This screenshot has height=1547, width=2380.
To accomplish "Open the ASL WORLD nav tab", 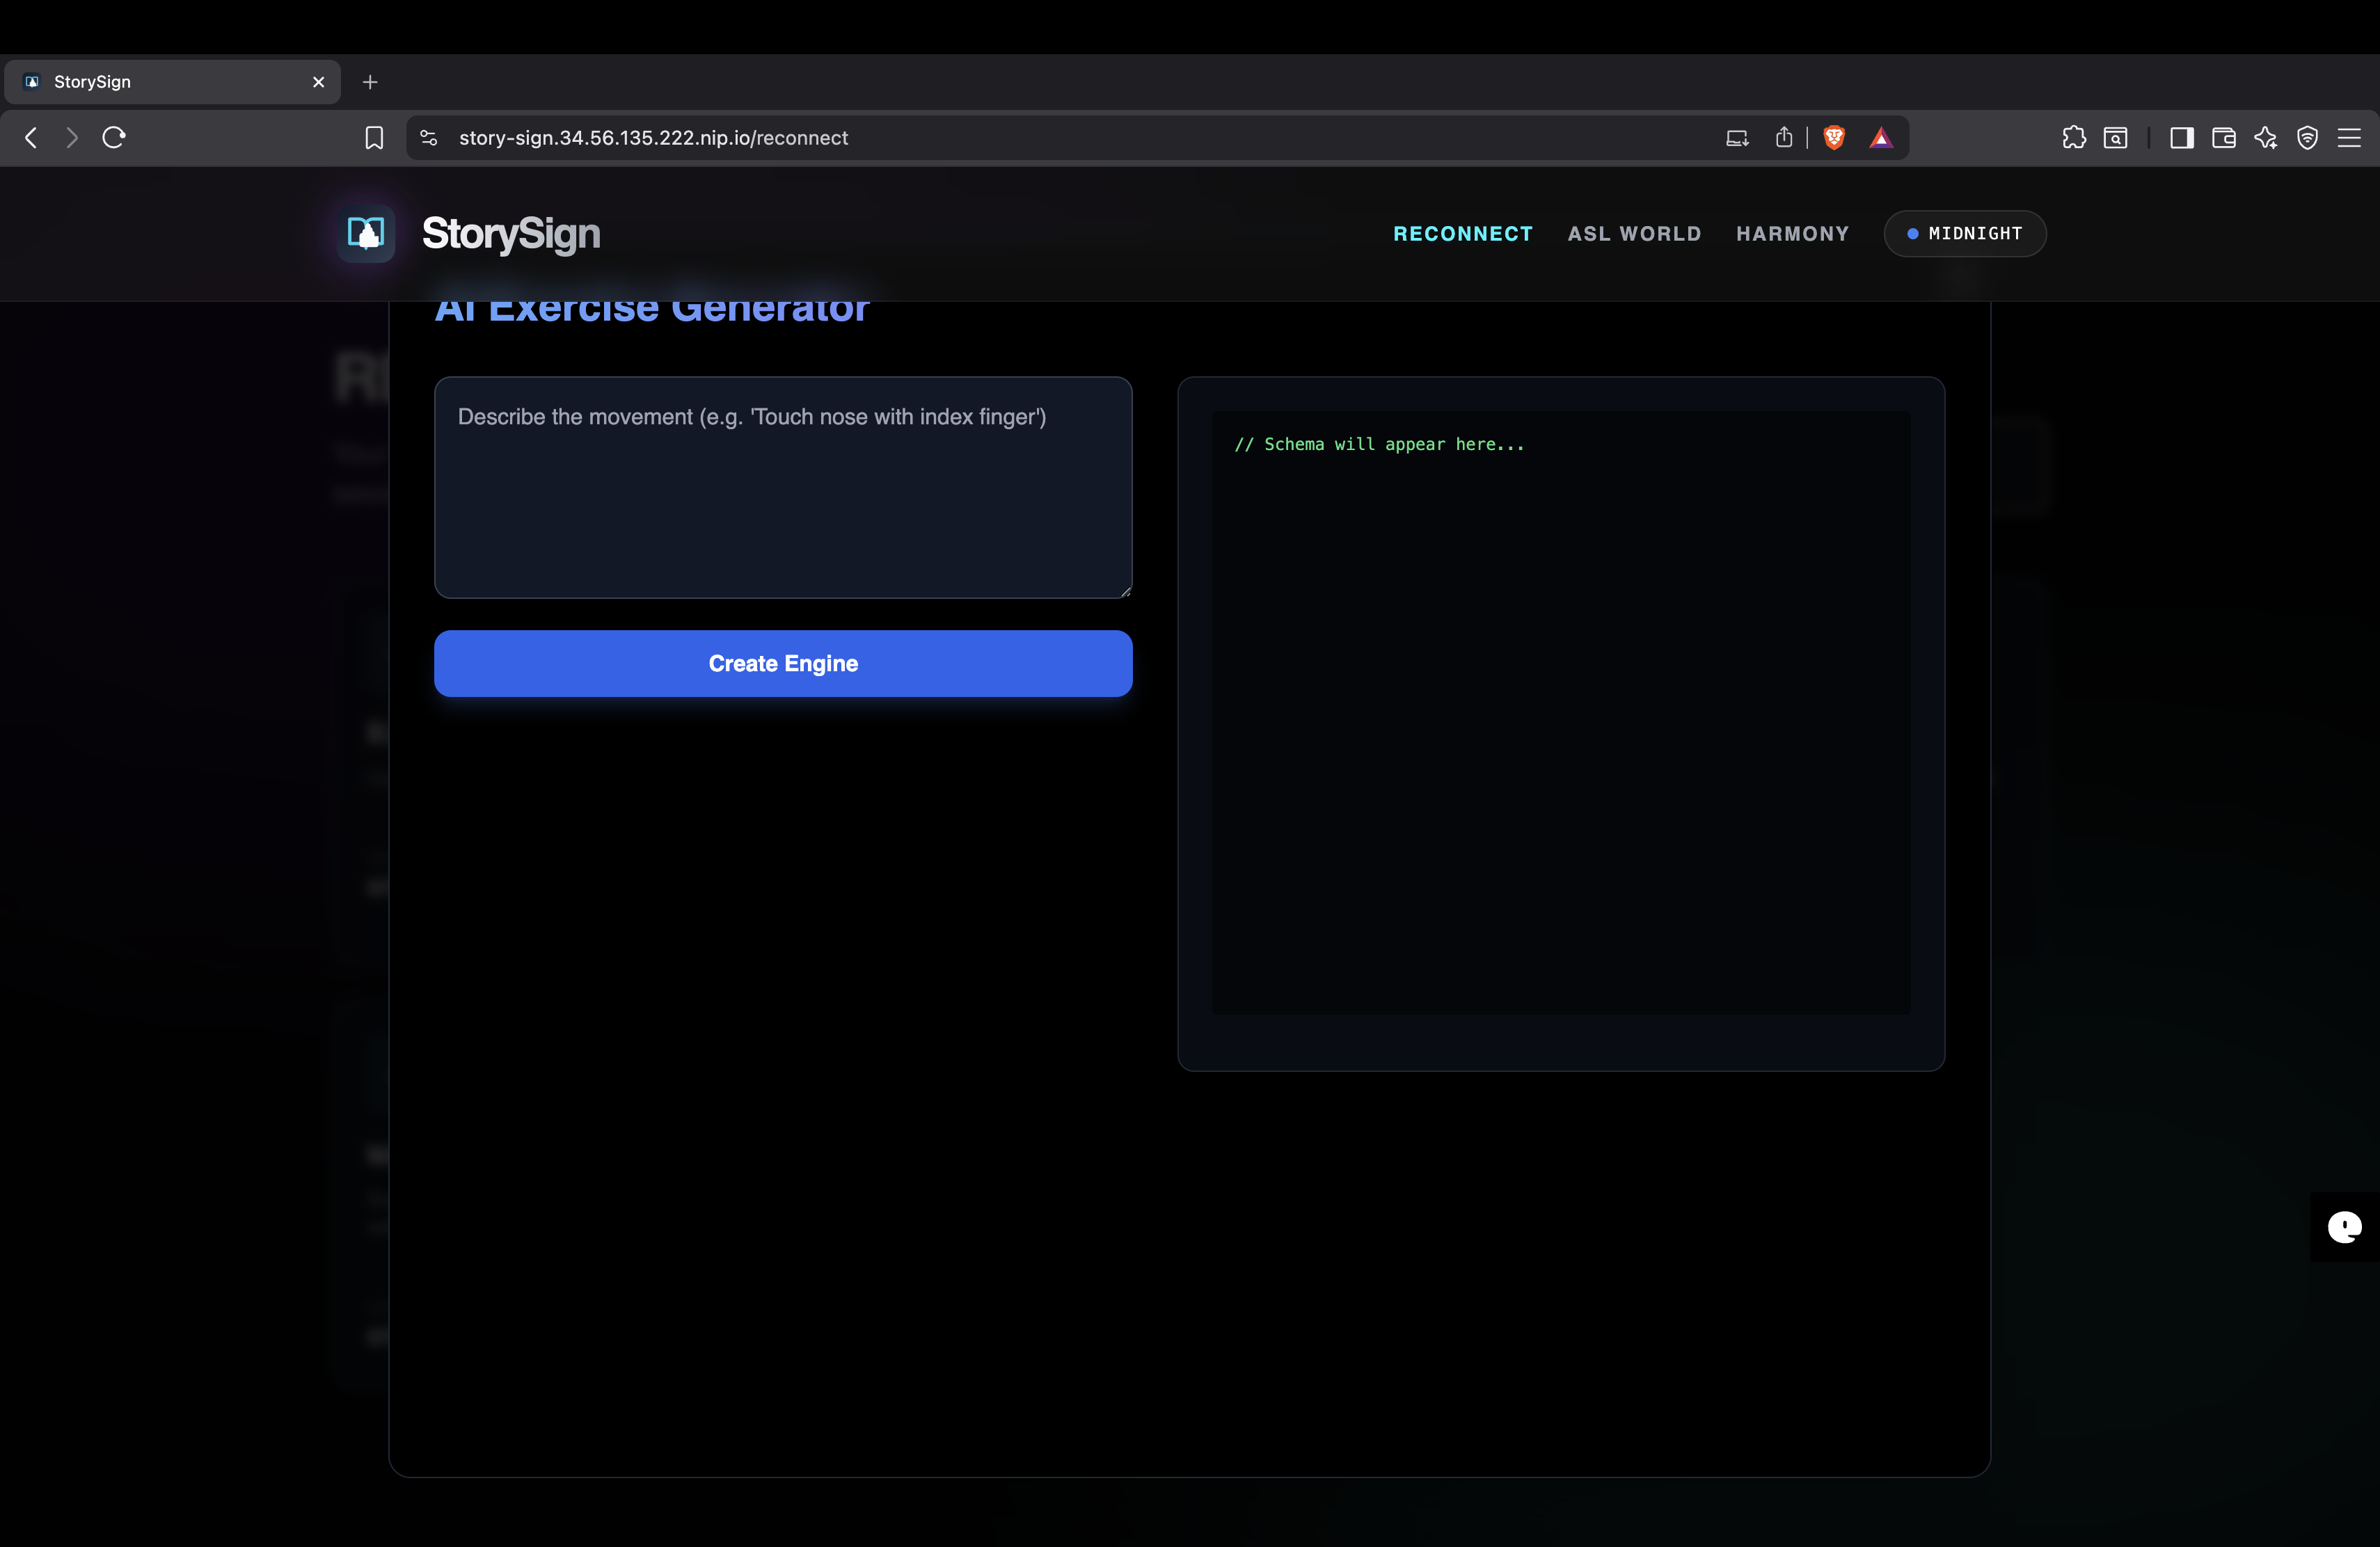I will 1634,233.
